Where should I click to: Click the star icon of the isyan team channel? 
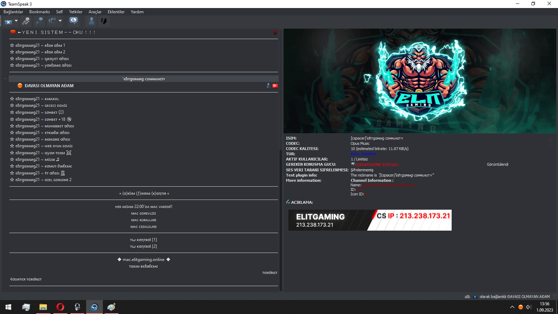(12, 153)
